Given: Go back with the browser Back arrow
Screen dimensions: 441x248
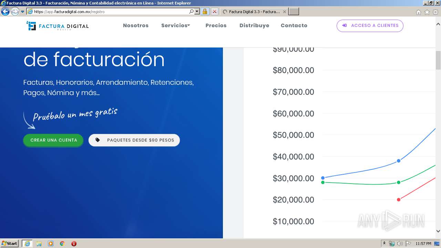Looking at the screenshot, I should [5, 11].
